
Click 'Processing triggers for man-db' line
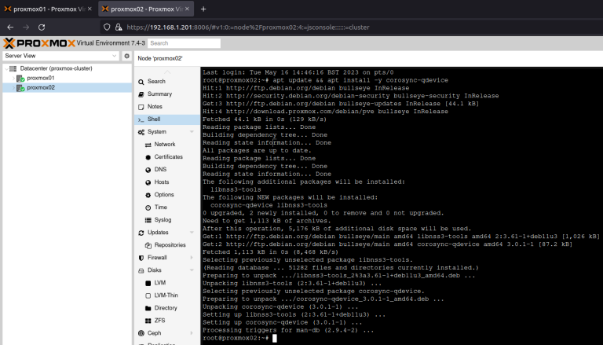pyautogui.click(x=288, y=330)
